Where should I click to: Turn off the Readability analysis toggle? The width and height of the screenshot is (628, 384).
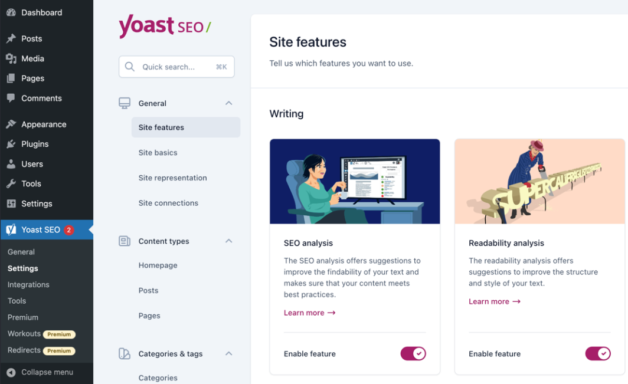[598, 353]
